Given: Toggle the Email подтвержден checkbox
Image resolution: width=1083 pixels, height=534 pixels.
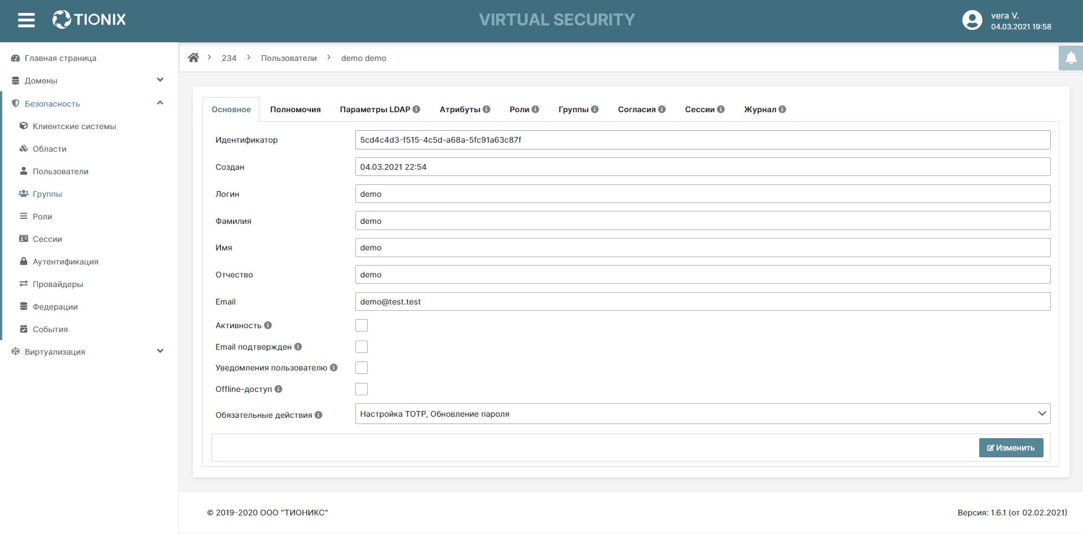Looking at the screenshot, I should click(x=362, y=347).
